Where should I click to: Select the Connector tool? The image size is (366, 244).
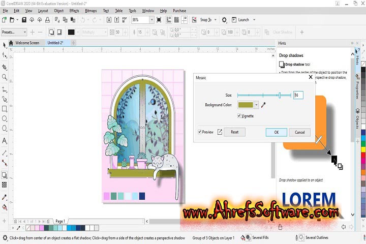click(x=4, y=163)
